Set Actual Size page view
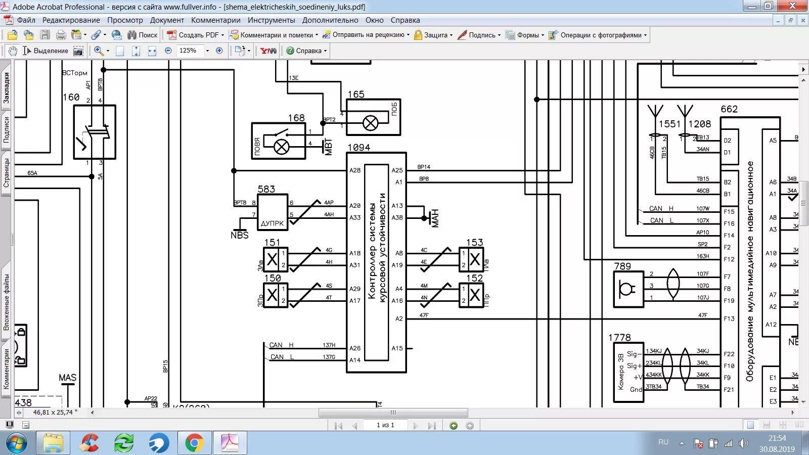The image size is (809, 455). pos(120,51)
